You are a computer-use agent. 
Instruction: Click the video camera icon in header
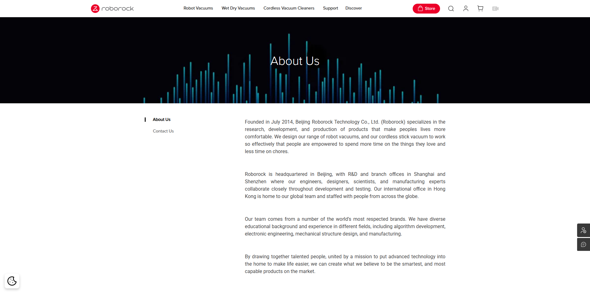[x=495, y=9]
